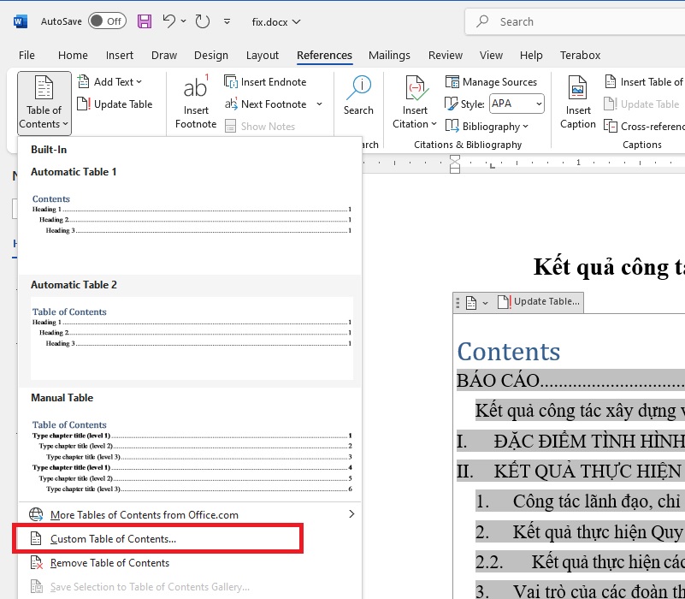Click the Table of Contents ribbon button

pos(44,104)
